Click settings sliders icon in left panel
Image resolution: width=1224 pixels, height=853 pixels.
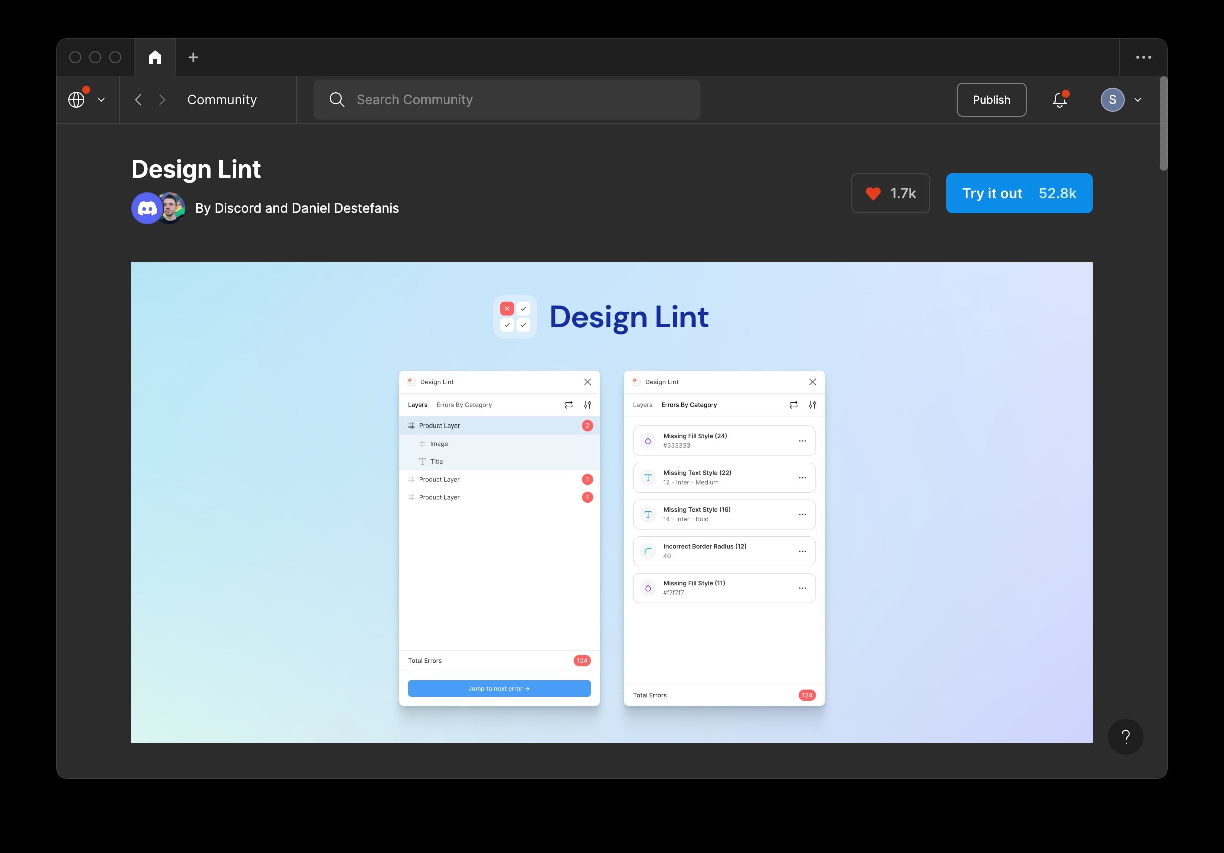587,405
